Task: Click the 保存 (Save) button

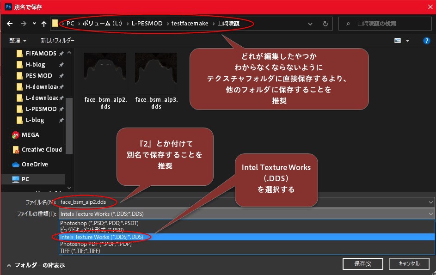Action: point(362,263)
